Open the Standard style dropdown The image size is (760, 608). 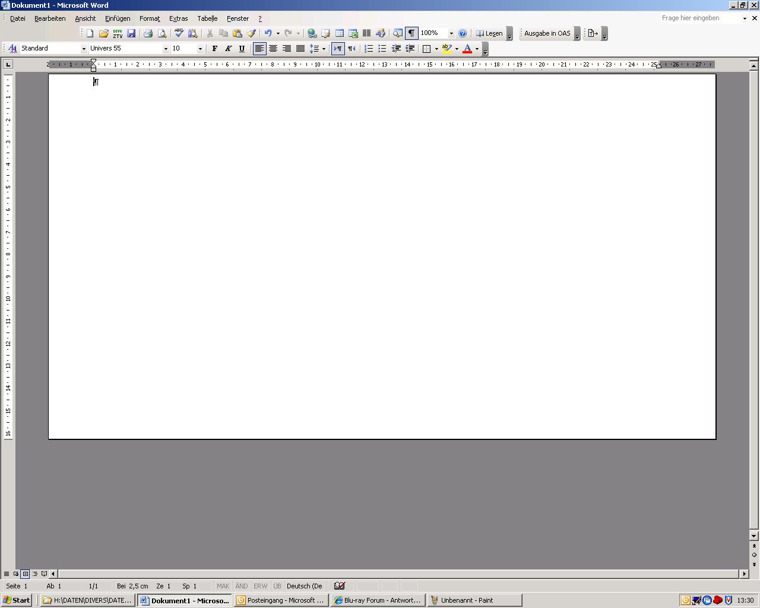(x=84, y=49)
